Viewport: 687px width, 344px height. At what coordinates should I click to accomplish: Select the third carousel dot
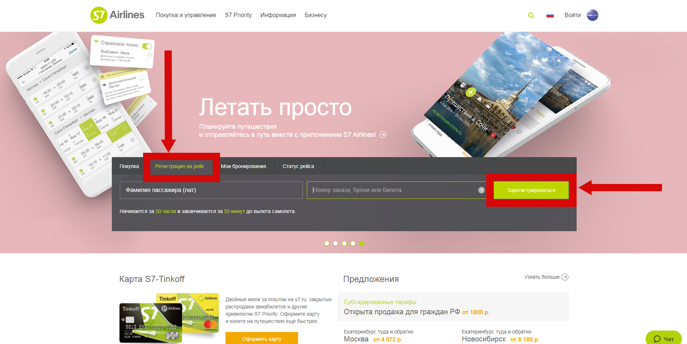[x=344, y=243]
